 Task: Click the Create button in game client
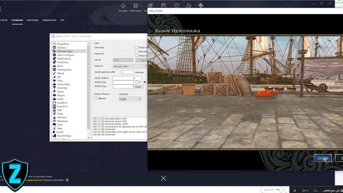[323, 158]
